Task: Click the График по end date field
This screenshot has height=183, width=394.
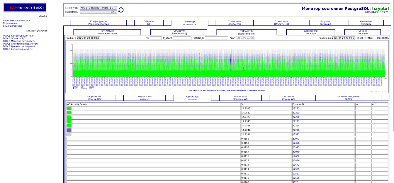Action: pos(343,38)
